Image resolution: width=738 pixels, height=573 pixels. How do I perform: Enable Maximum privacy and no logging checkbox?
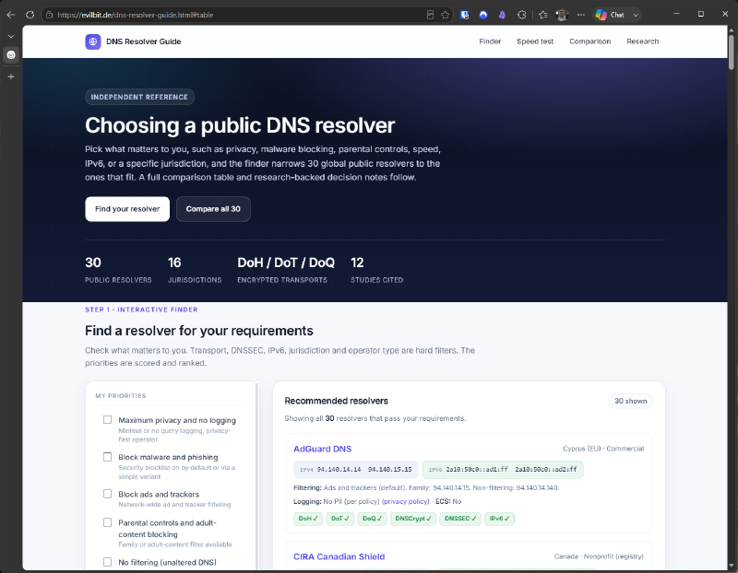pos(107,420)
